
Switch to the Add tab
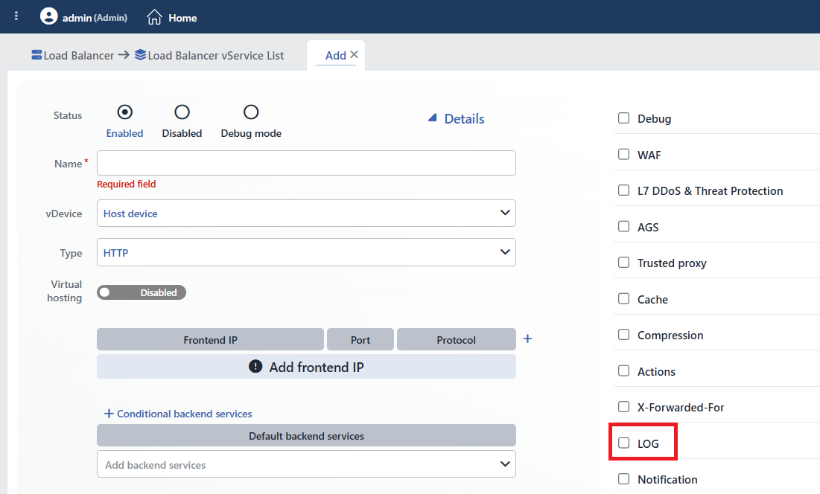(335, 55)
